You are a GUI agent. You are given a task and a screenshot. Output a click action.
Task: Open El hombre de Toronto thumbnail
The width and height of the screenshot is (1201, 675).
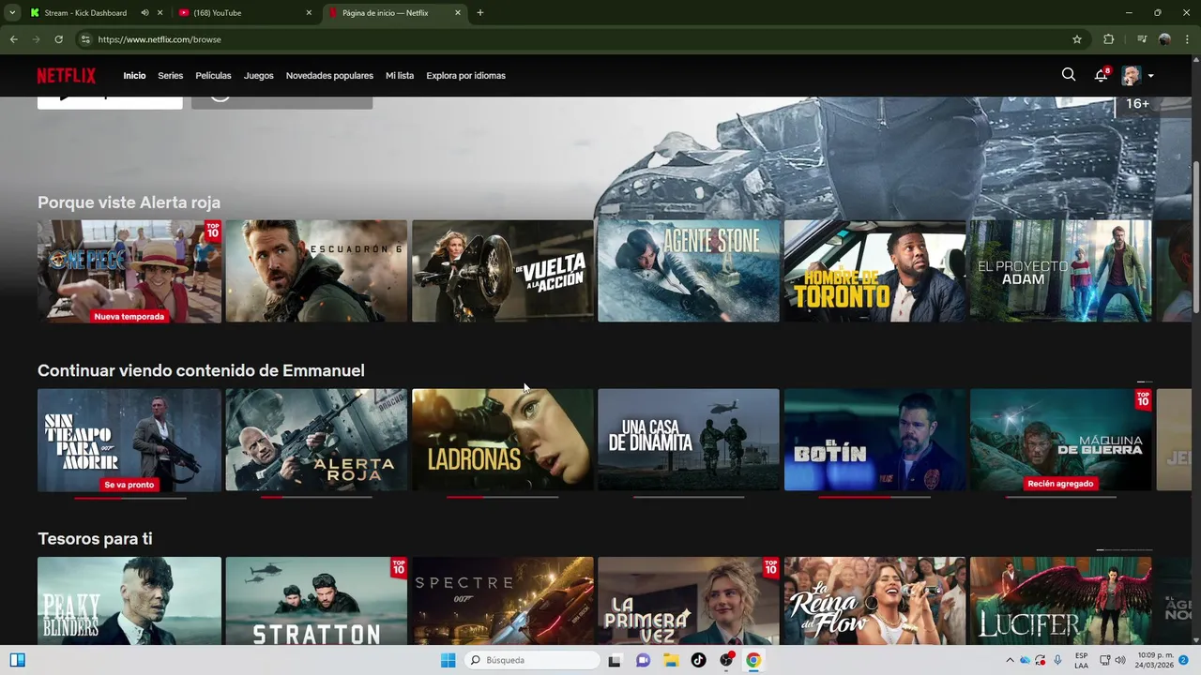[874, 271]
